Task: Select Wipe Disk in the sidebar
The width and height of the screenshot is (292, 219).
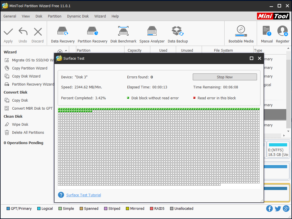Action: pos(20,124)
